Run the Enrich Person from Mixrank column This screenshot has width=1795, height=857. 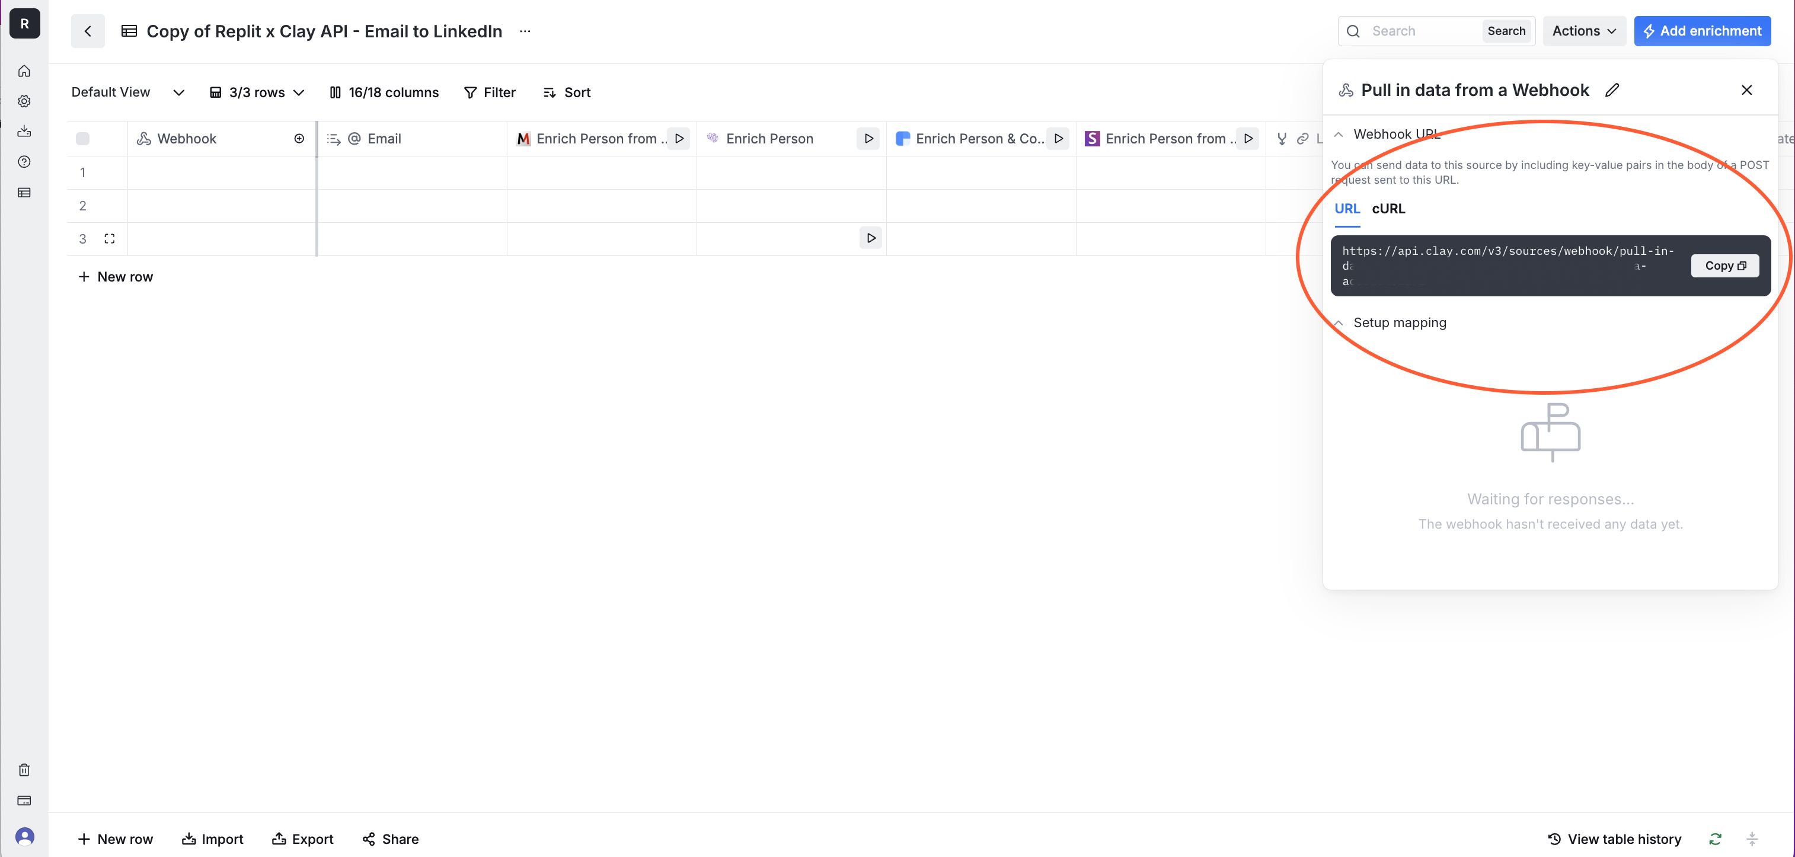point(679,139)
